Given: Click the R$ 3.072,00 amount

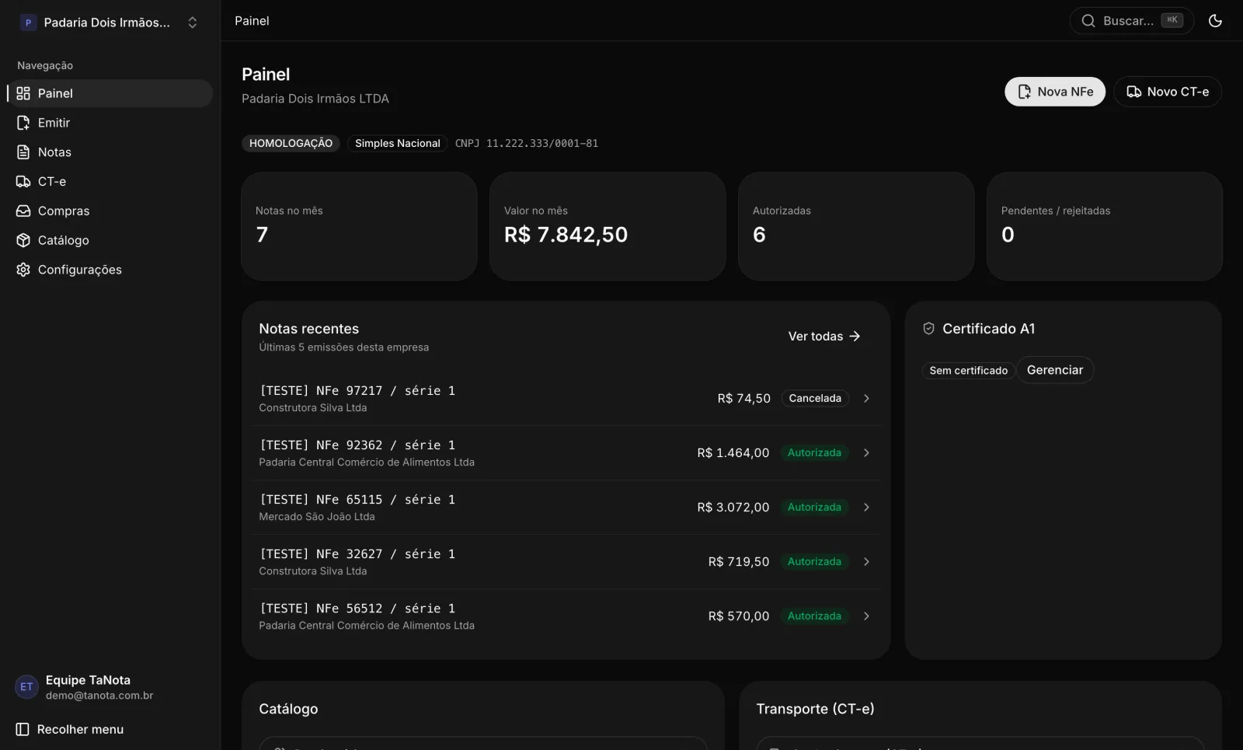Looking at the screenshot, I should pos(733,508).
